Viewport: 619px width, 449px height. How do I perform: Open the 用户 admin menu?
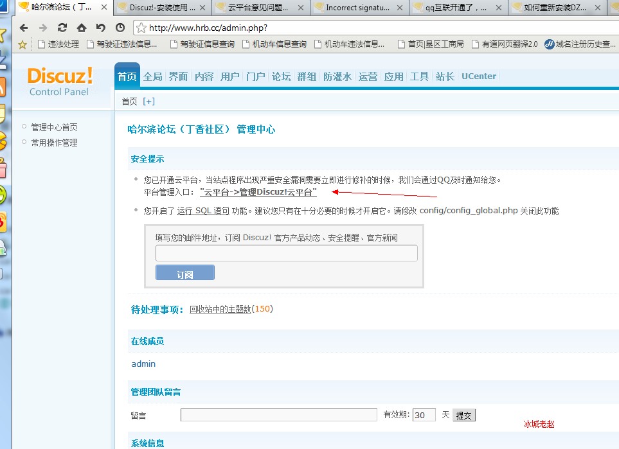tap(229, 76)
